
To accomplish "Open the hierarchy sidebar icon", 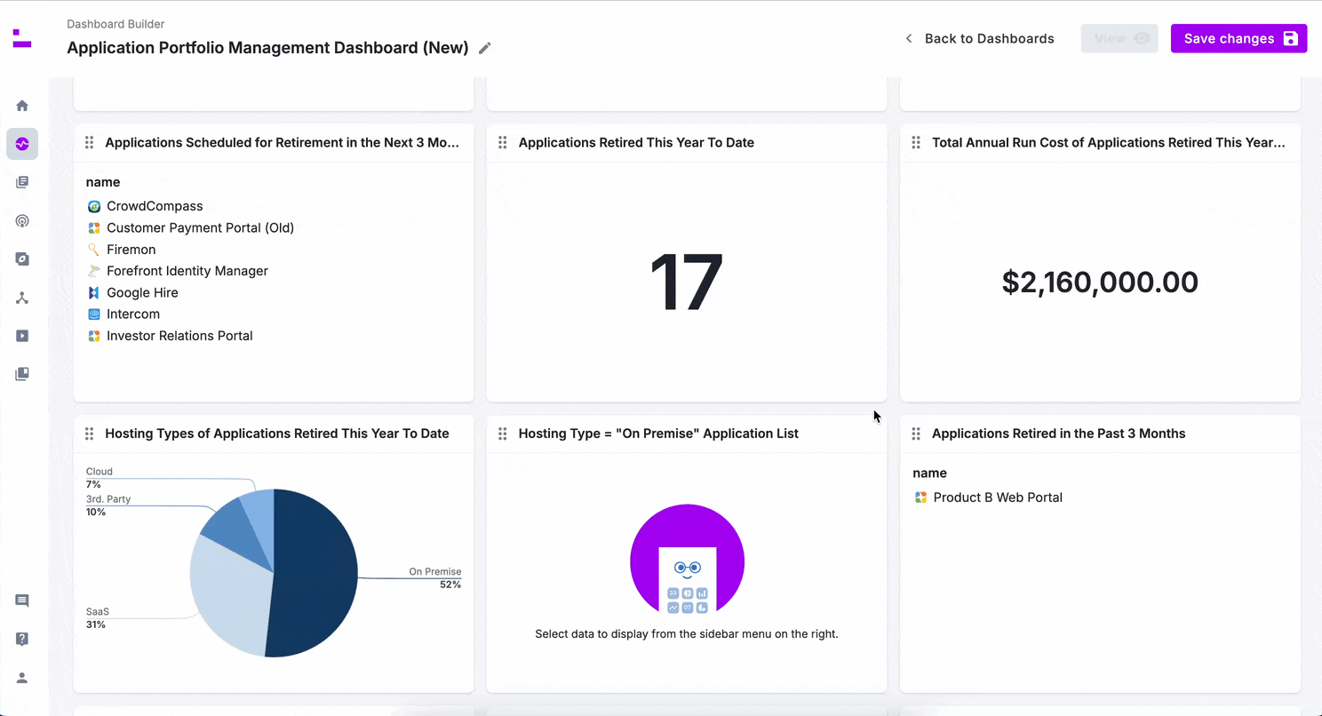I will click(22, 298).
